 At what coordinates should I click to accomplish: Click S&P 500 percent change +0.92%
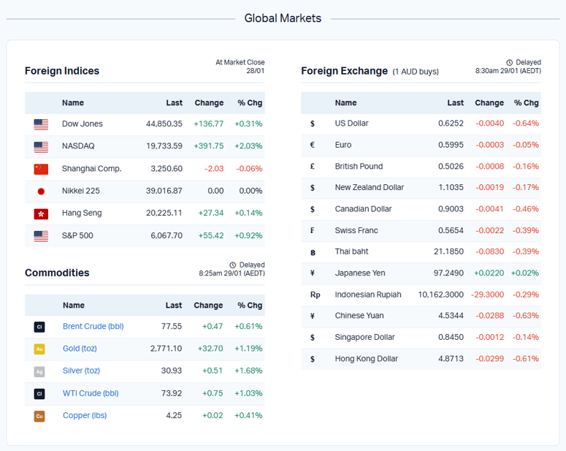248,235
